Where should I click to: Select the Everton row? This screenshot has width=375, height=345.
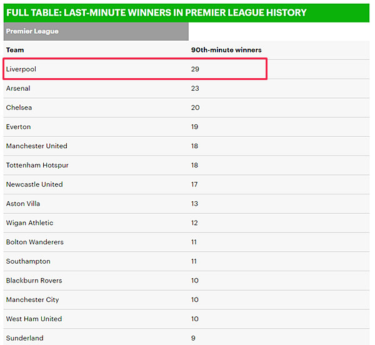[186, 127]
